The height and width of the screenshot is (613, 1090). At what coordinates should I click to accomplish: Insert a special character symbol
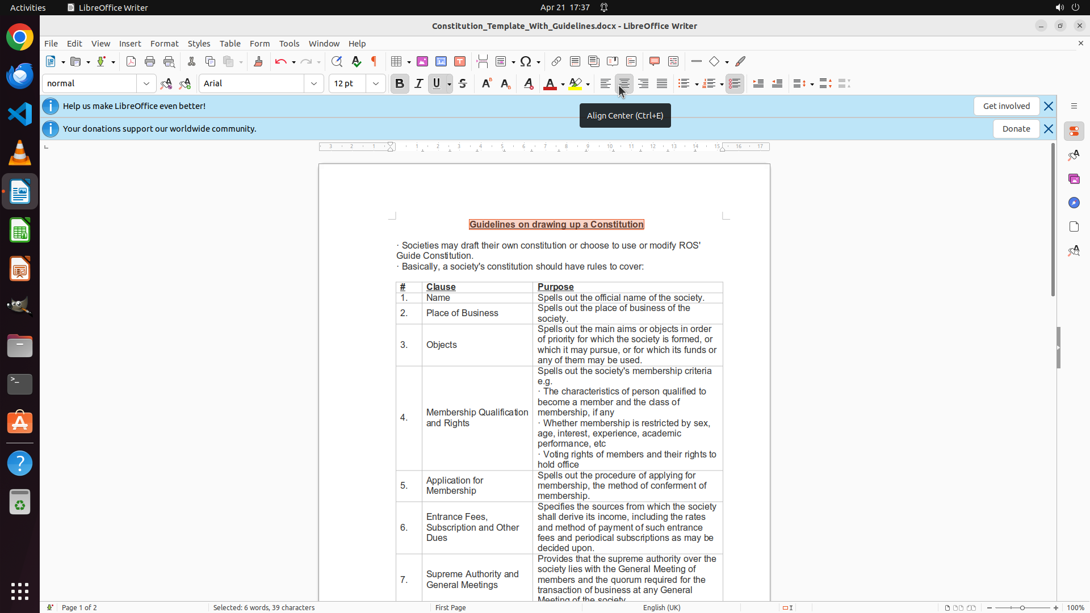526,61
